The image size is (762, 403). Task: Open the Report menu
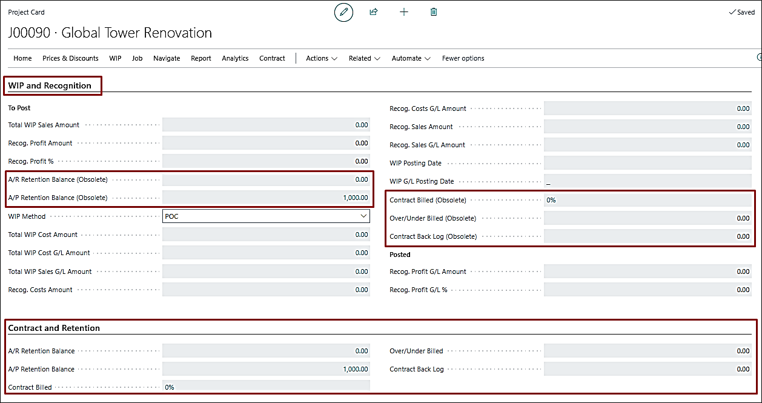pos(201,58)
